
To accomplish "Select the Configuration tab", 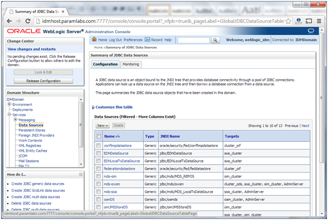I will coord(105,64).
